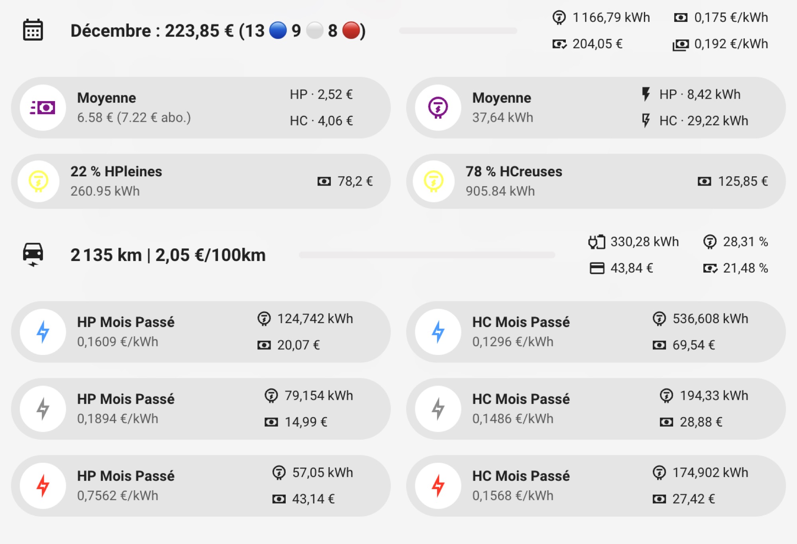Screen dimensions: 797x544
Task: Open the HC Mois Passé 536,608 kWh card
Action: [596, 331]
